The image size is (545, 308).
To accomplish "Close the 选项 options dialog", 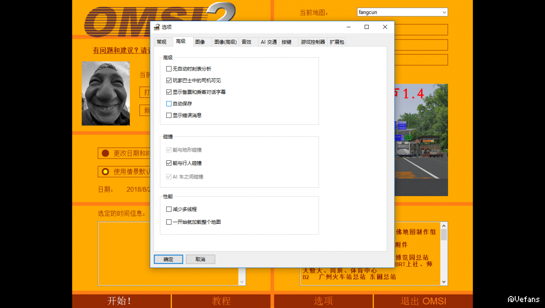I will tap(385, 27).
